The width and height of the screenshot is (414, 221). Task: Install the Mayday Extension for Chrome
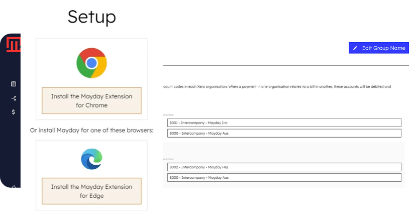point(91,100)
